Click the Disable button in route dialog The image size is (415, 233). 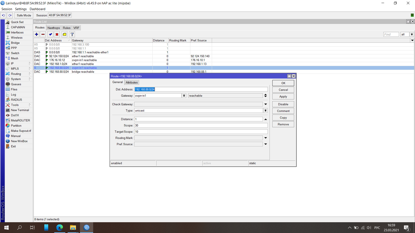pos(283,104)
